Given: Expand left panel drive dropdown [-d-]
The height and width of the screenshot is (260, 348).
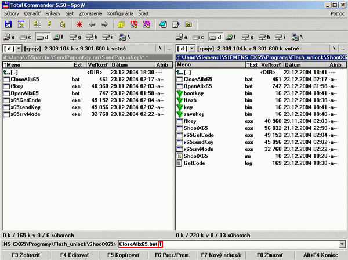Looking at the screenshot, I should click(x=19, y=48).
